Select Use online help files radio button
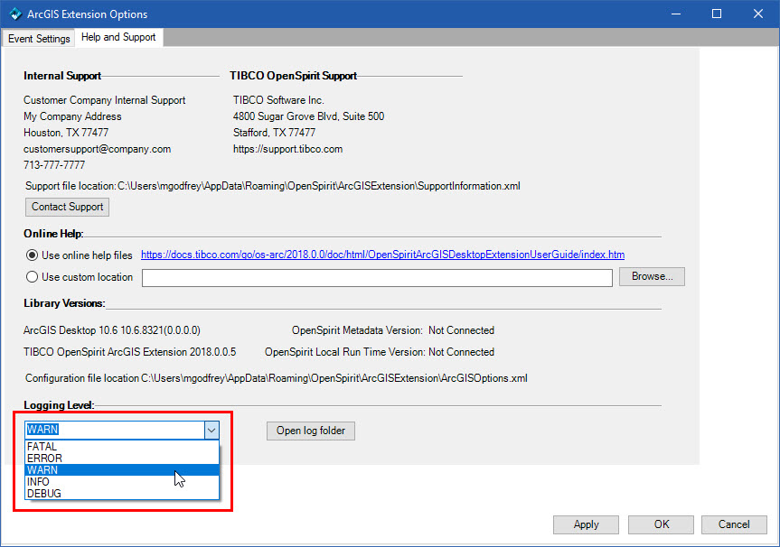 pos(32,255)
